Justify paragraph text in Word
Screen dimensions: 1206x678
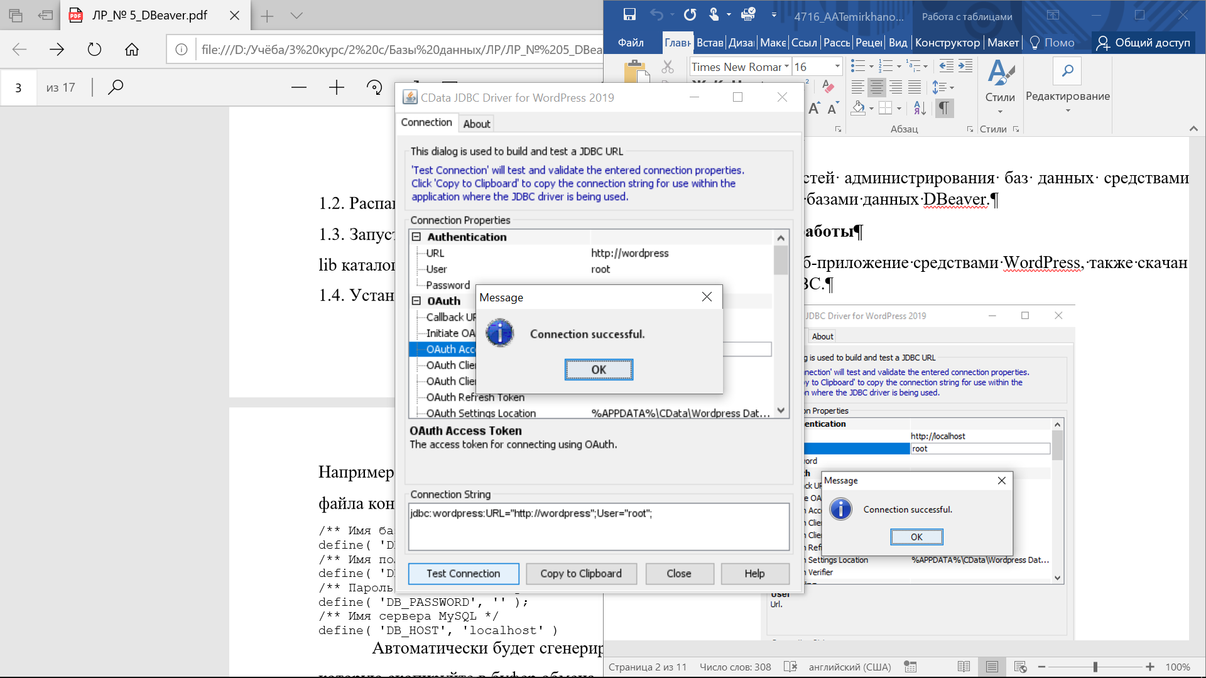(915, 87)
